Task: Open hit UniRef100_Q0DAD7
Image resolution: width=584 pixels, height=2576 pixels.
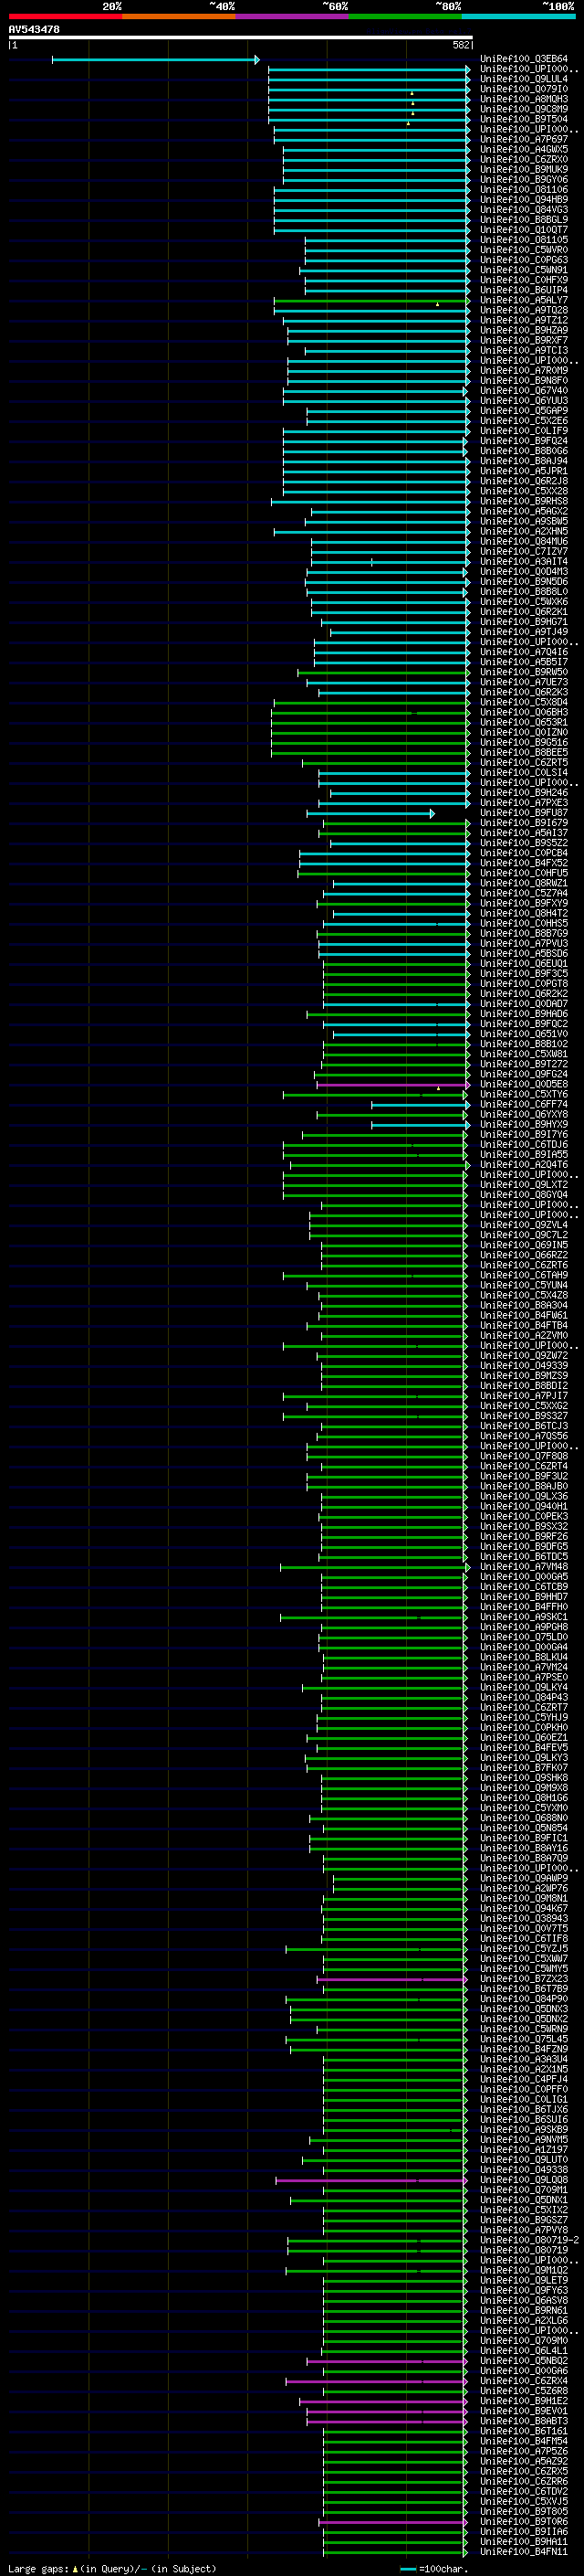Action: [524, 1003]
